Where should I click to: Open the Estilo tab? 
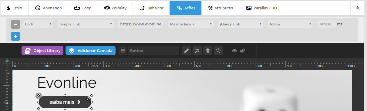point(14,8)
